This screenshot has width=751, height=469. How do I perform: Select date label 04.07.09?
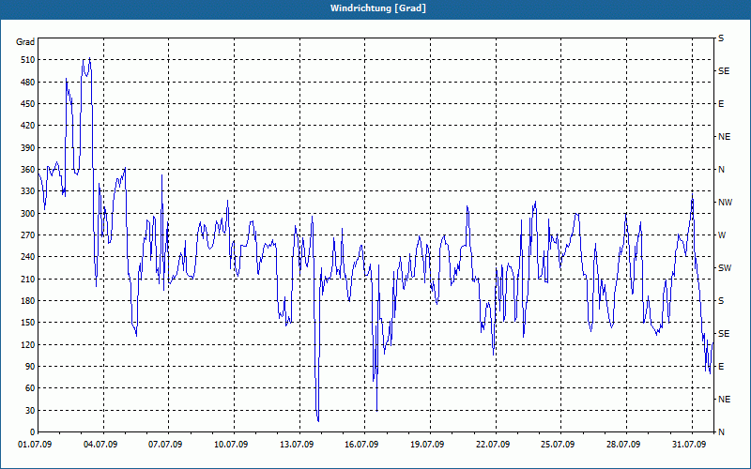point(100,445)
